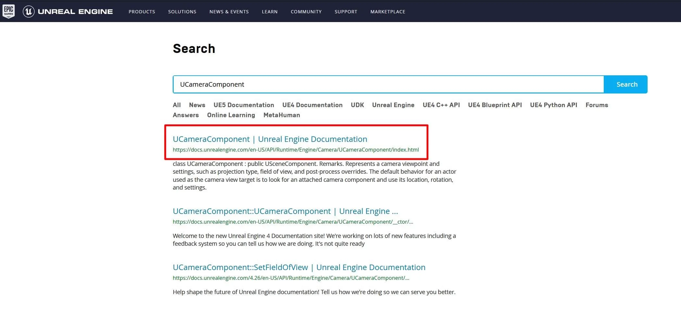Click the 4.26 en-US UCameraComponent URL
The height and width of the screenshot is (310, 681).
click(291, 278)
